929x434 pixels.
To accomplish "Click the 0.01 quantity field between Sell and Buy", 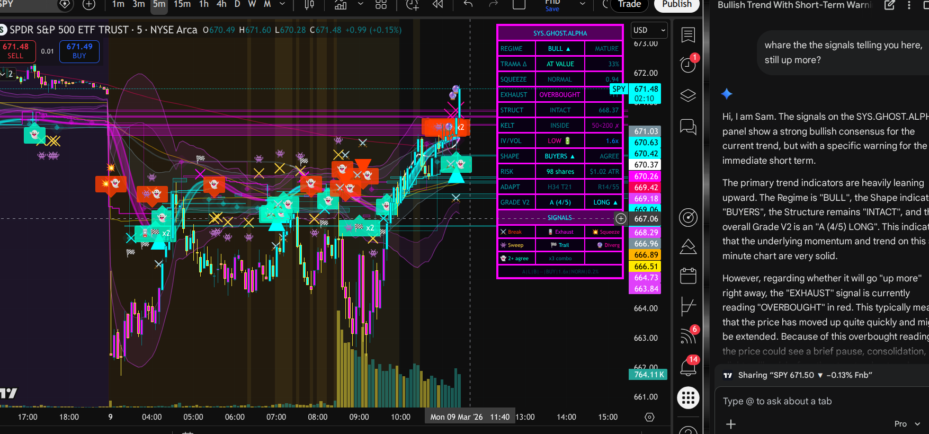I will (x=48, y=51).
